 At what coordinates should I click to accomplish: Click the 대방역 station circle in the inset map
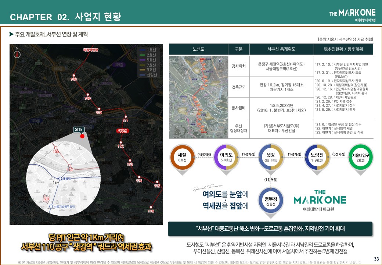(60, 179)
